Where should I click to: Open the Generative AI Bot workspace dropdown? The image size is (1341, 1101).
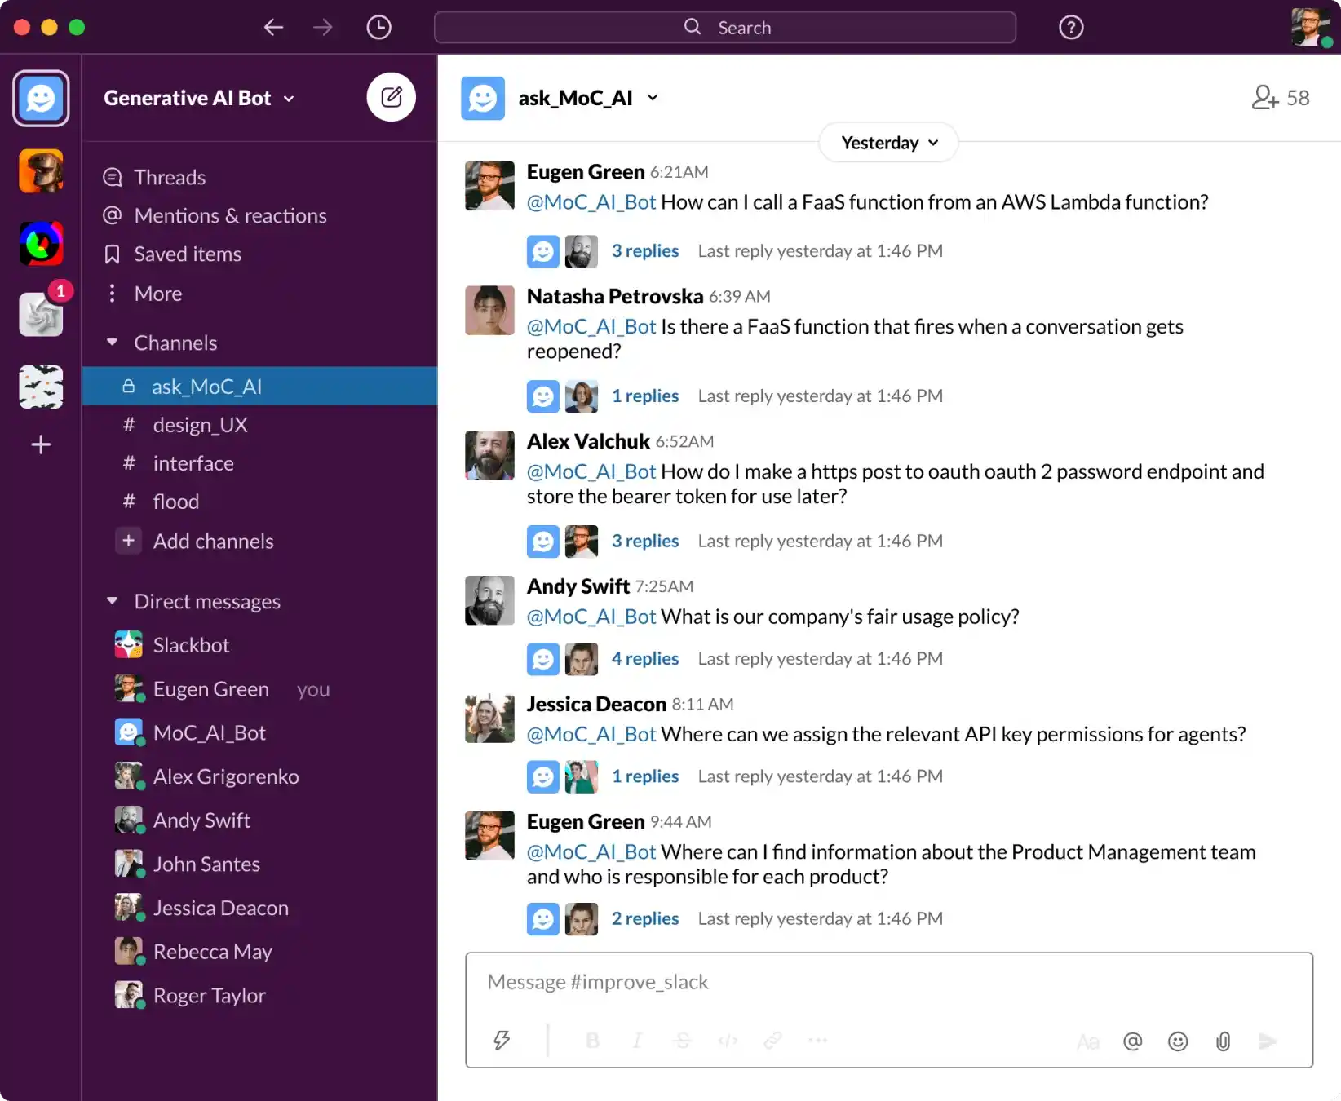click(x=198, y=98)
